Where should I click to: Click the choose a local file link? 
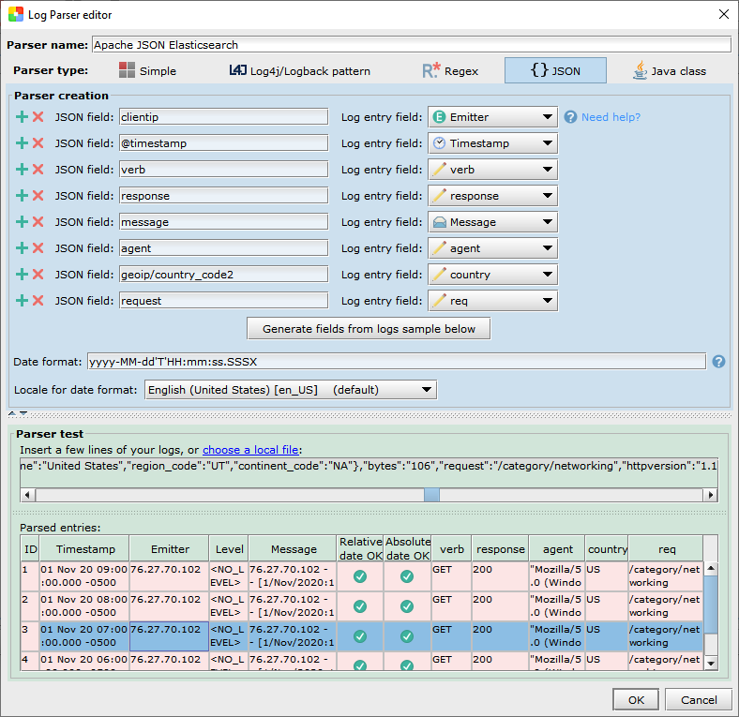point(250,450)
